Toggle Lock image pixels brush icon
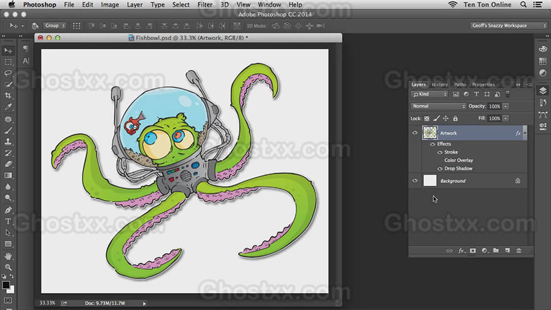This screenshot has width=551, height=310. (436, 119)
